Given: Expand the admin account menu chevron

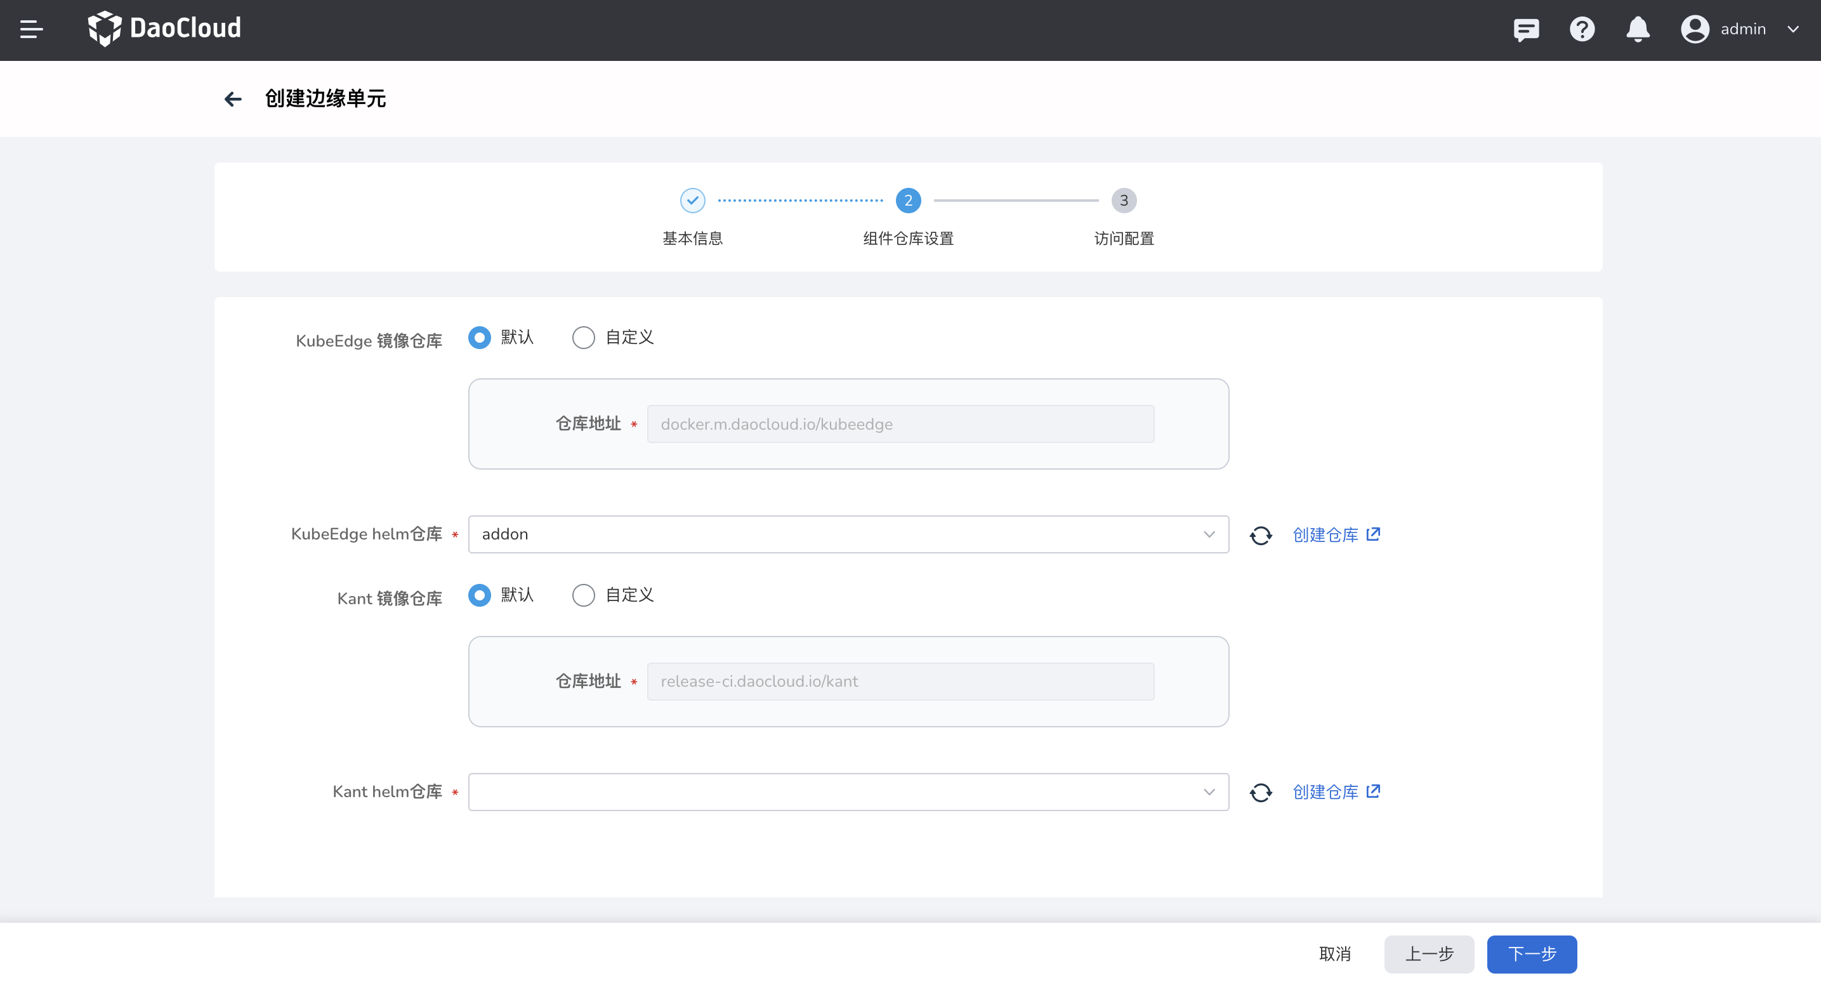Looking at the screenshot, I should click(1792, 29).
